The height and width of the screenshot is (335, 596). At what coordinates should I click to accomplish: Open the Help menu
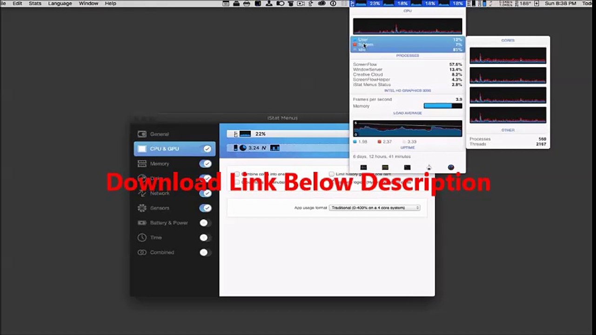(110, 3)
